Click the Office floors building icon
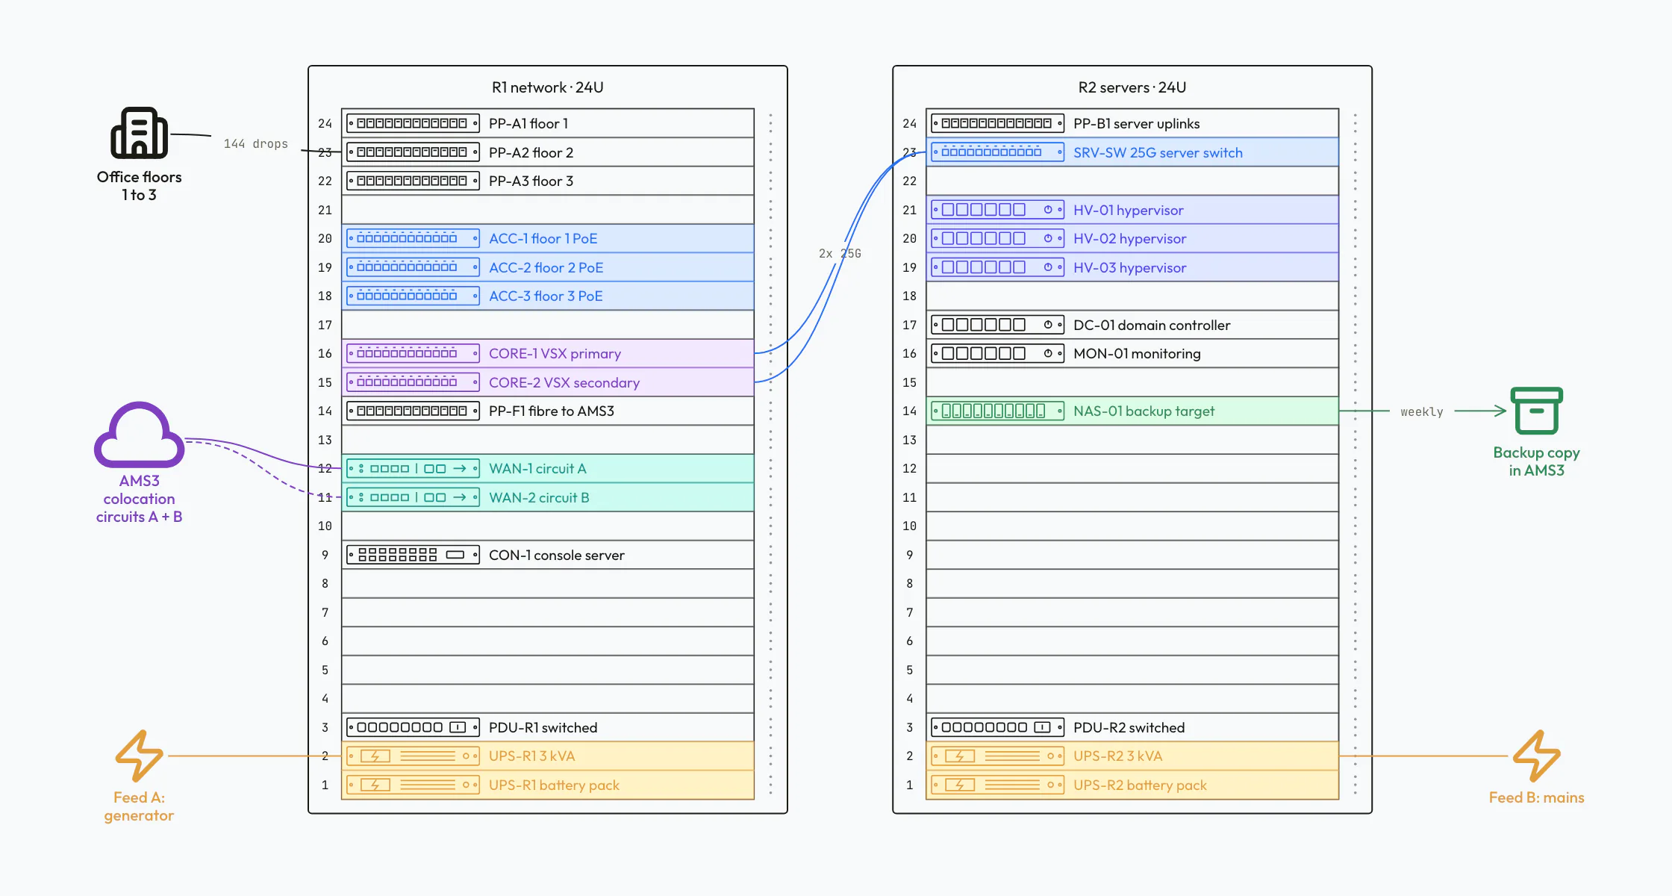The image size is (1672, 896). pos(139,133)
